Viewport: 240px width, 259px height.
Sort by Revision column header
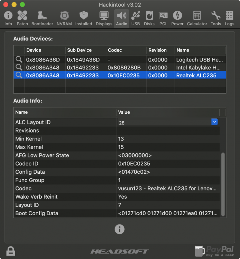tap(161, 50)
